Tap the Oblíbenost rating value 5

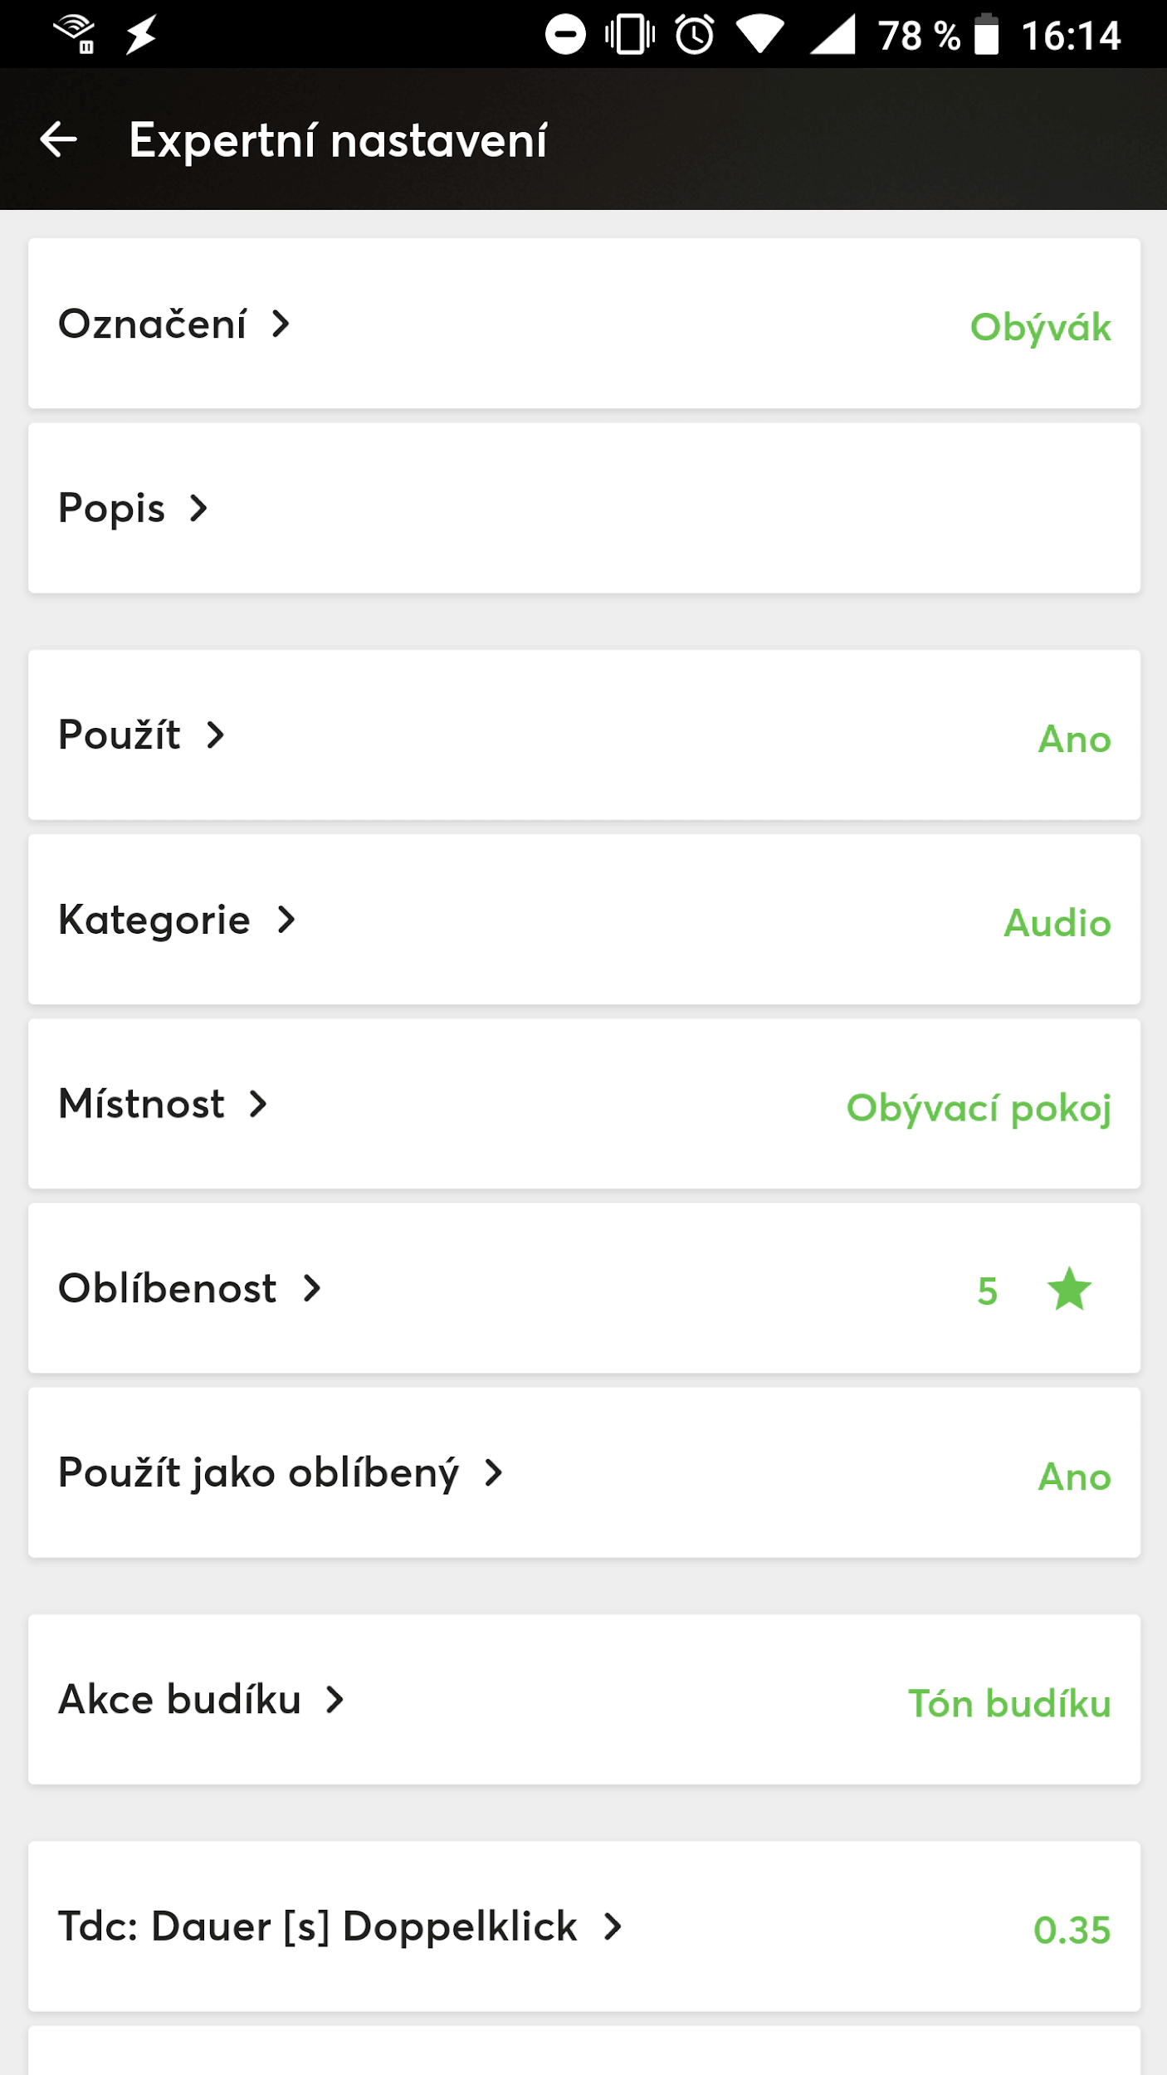(x=987, y=1291)
